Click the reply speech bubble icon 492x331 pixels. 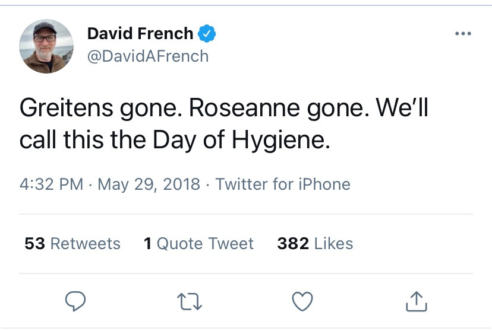click(77, 302)
